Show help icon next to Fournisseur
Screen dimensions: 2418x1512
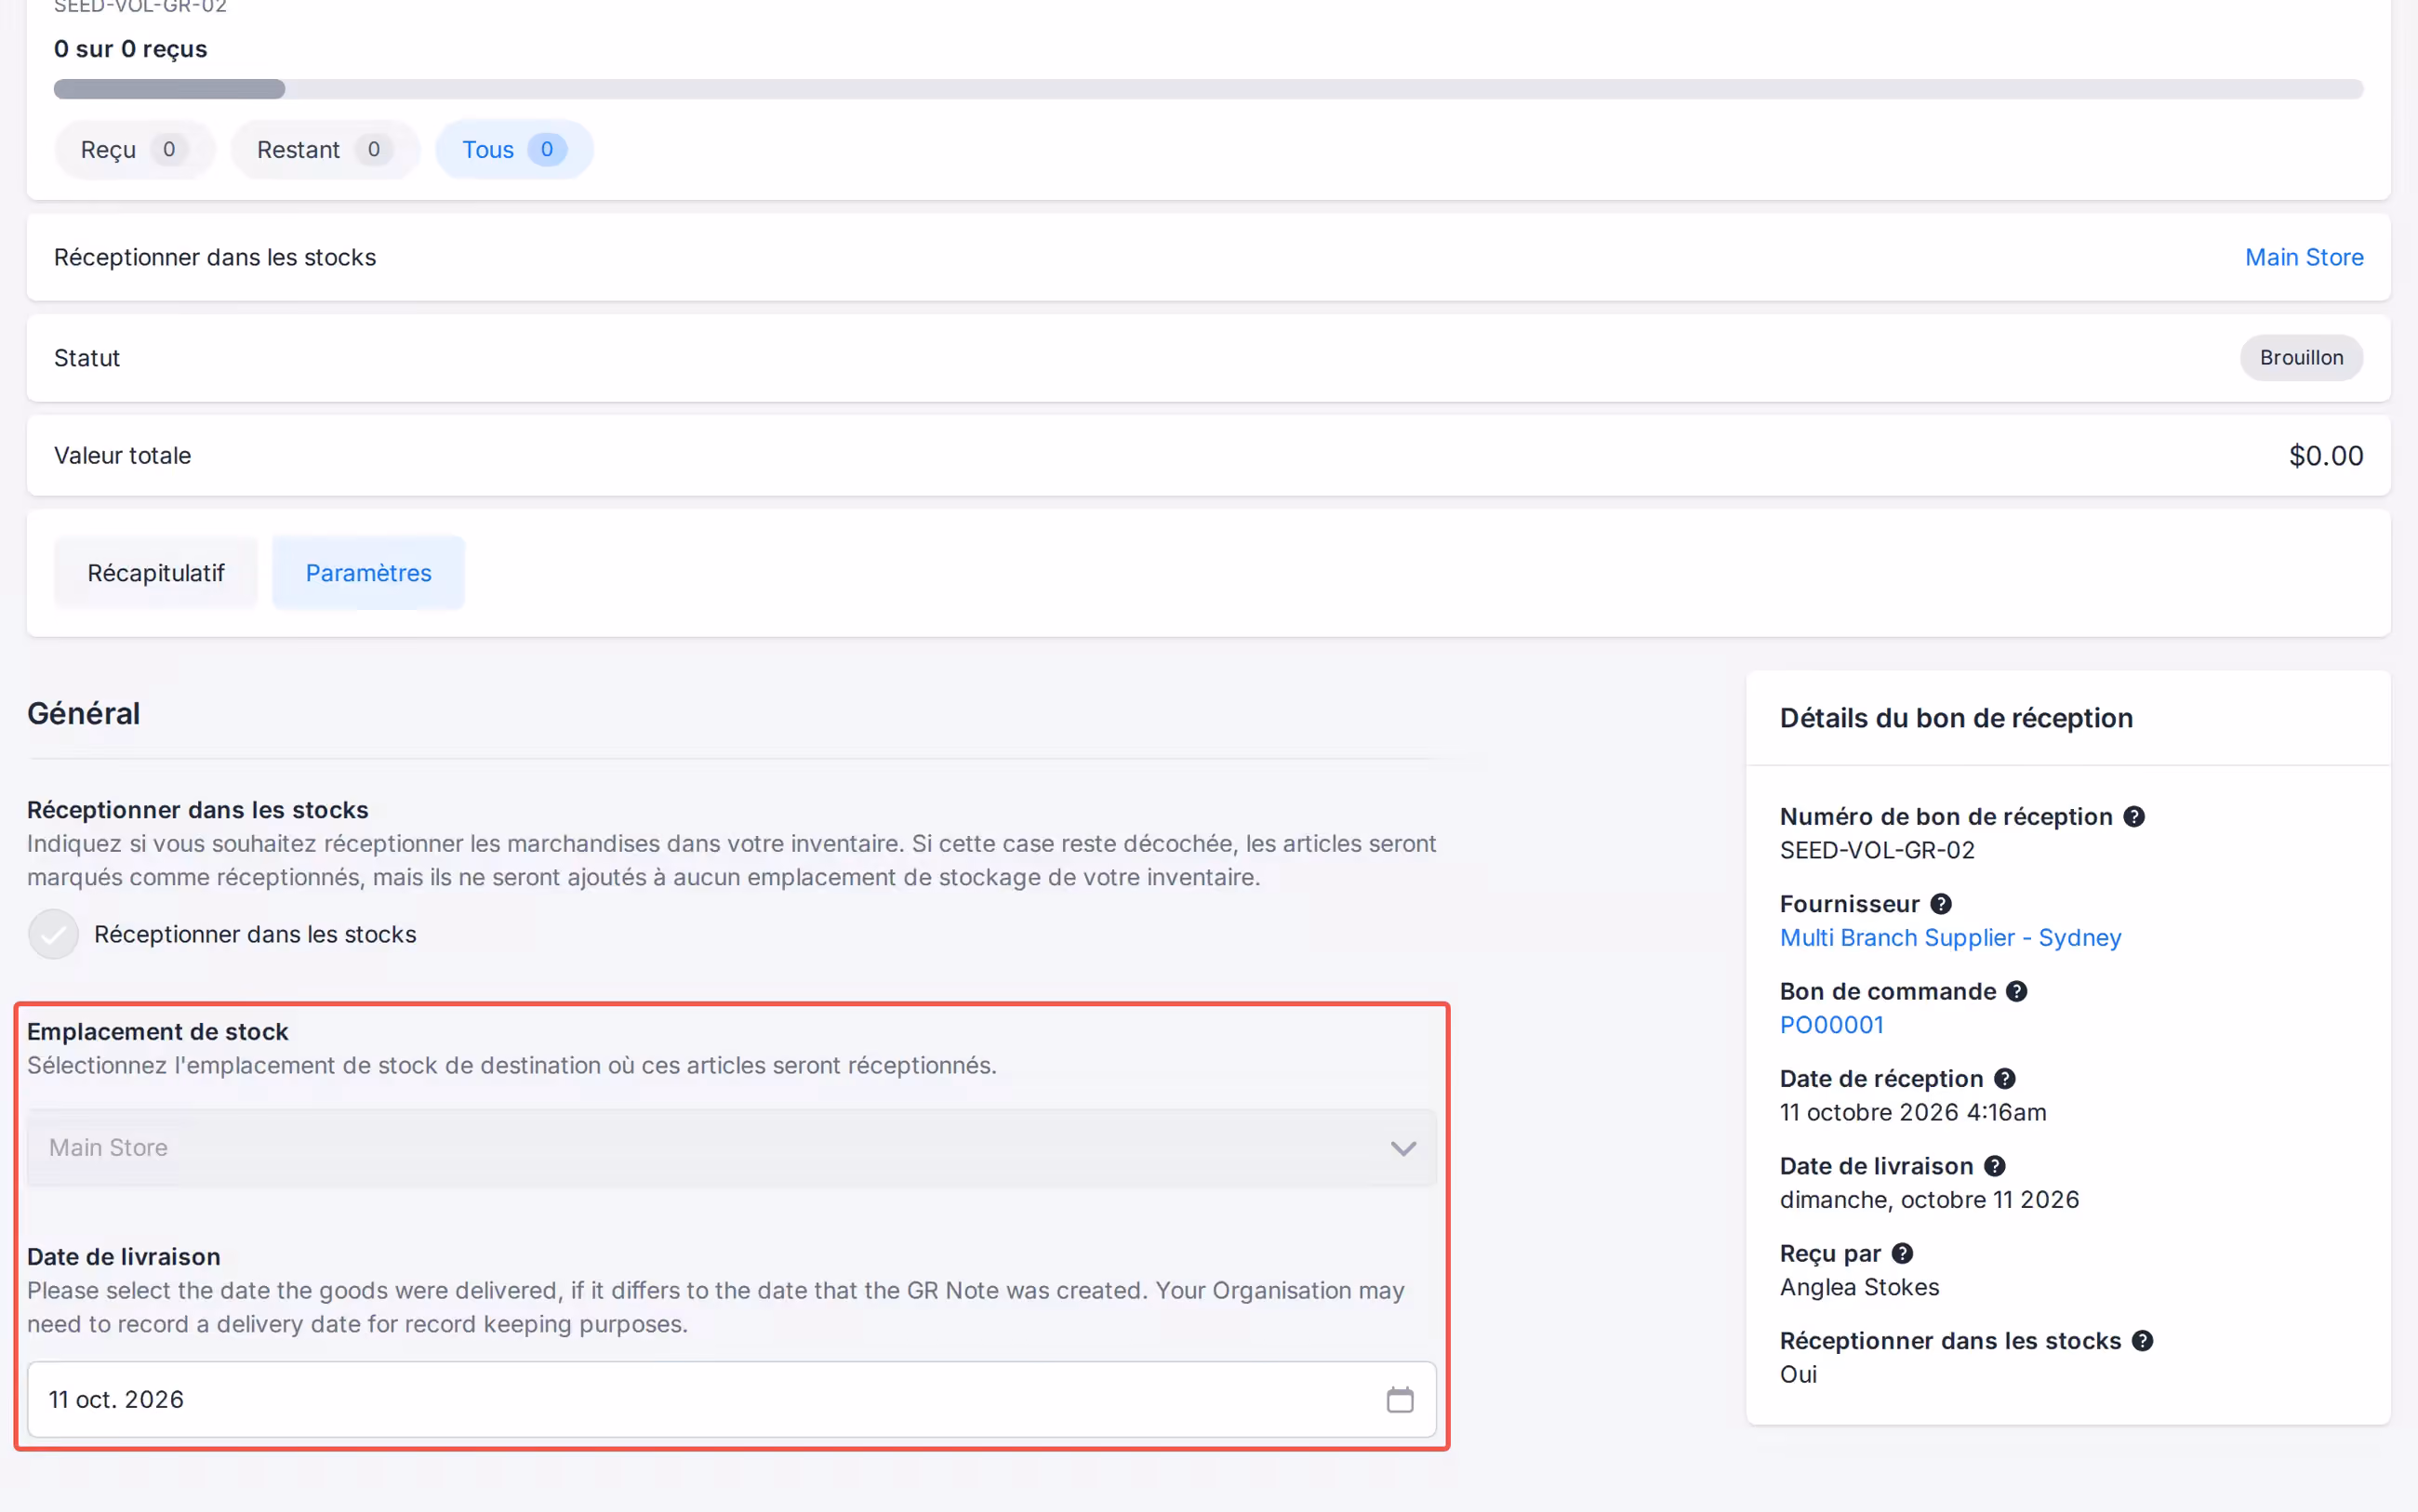point(1941,904)
